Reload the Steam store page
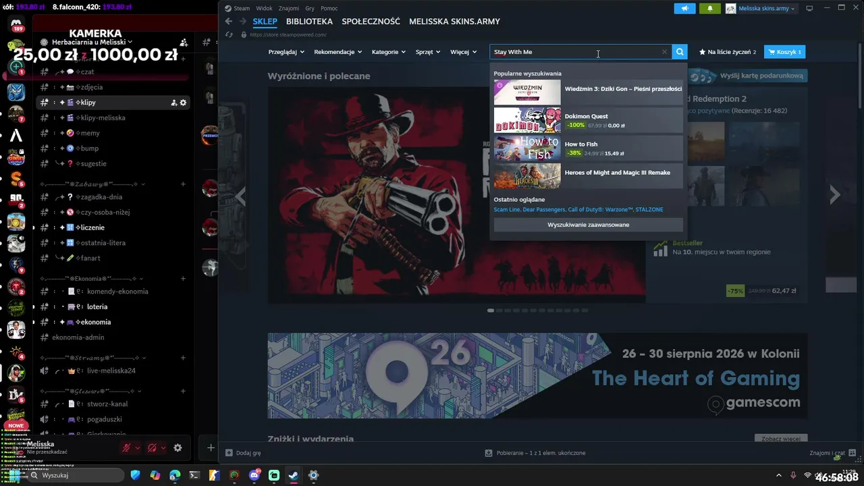 coord(229,34)
